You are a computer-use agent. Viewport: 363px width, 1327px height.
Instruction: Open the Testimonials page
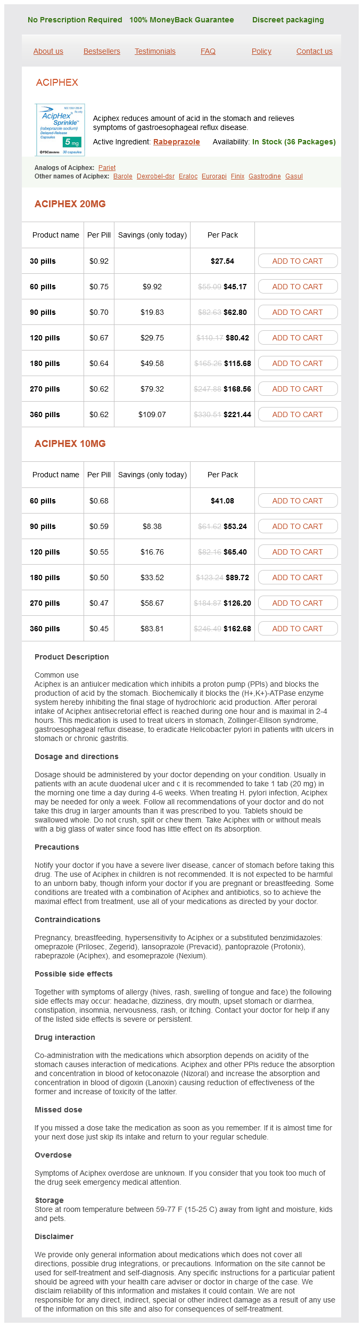(155, 51)
